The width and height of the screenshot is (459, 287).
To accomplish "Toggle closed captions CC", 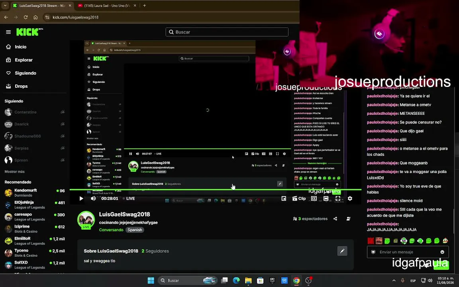I will (x=314, y=199).
